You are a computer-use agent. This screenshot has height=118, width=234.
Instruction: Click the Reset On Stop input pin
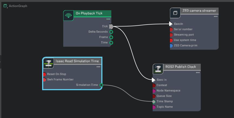(45, 74)
